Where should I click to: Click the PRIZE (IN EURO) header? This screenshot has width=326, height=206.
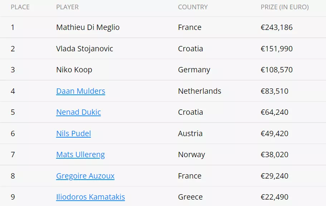tap(284, 7)
